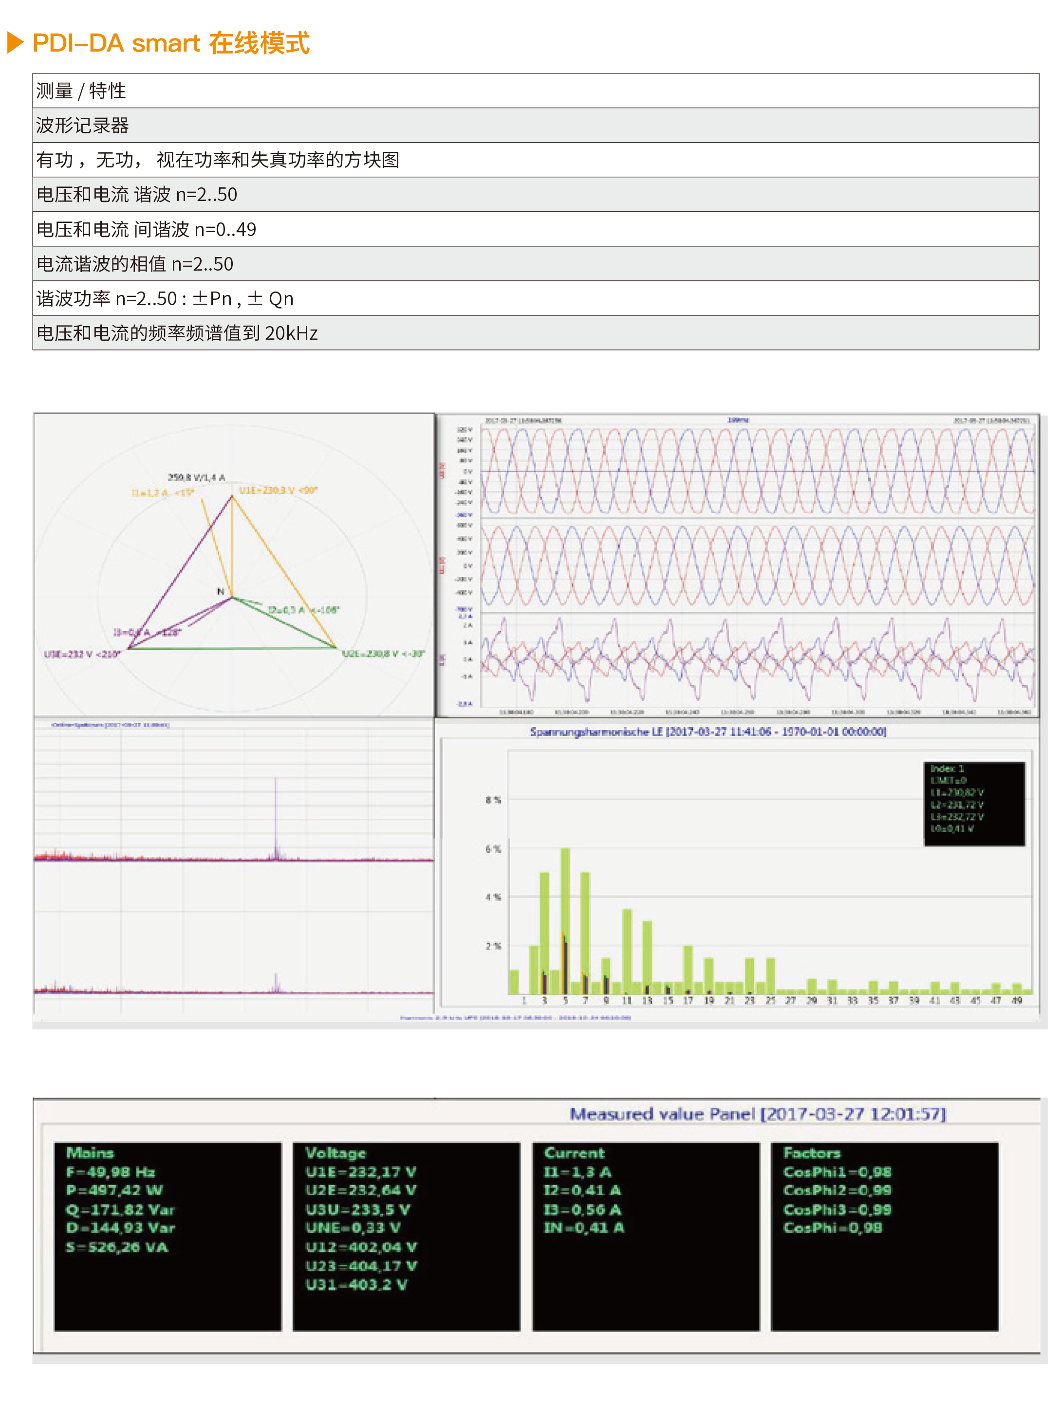Viewport: 1061px width, 1408px height.
Task: Open the phasor diagram thumbnail
Action: (233, 565)
